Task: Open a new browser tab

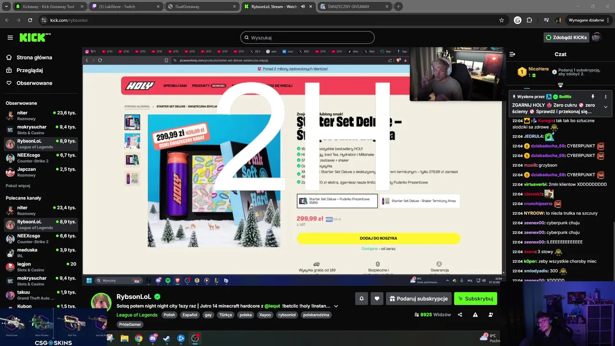Action: point(398,7)
